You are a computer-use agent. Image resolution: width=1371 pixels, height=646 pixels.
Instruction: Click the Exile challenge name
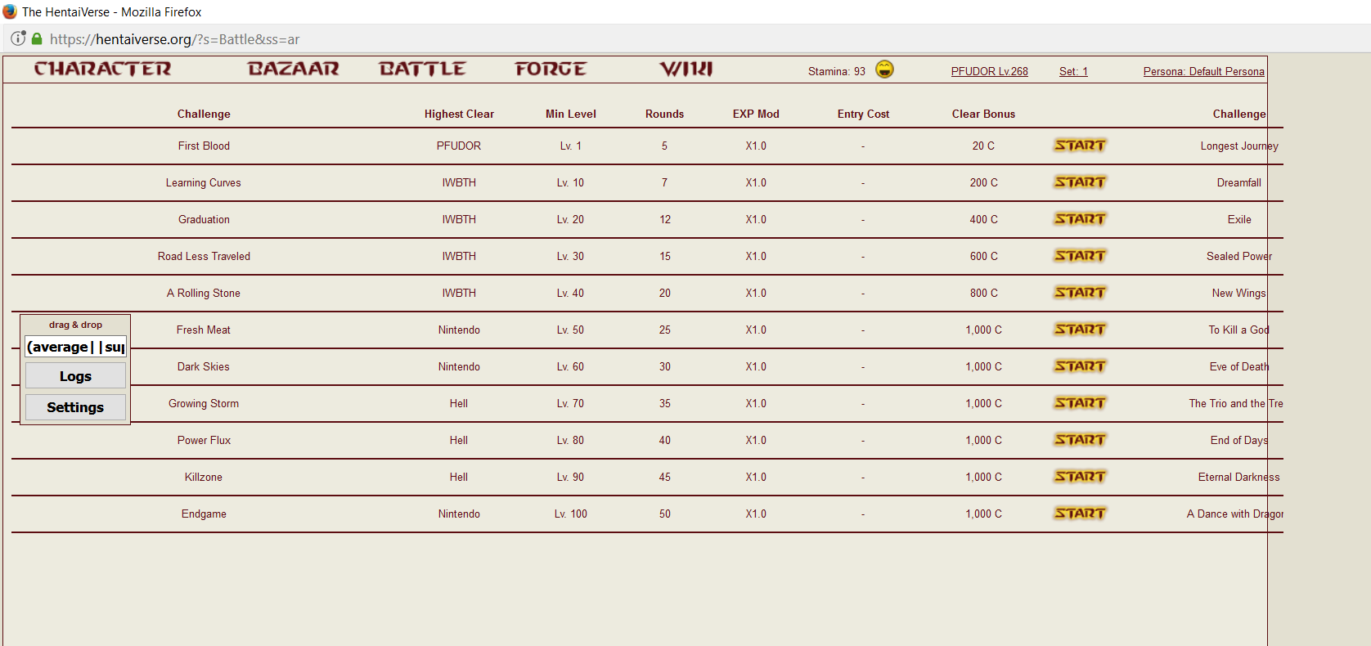coord(1239,219)
